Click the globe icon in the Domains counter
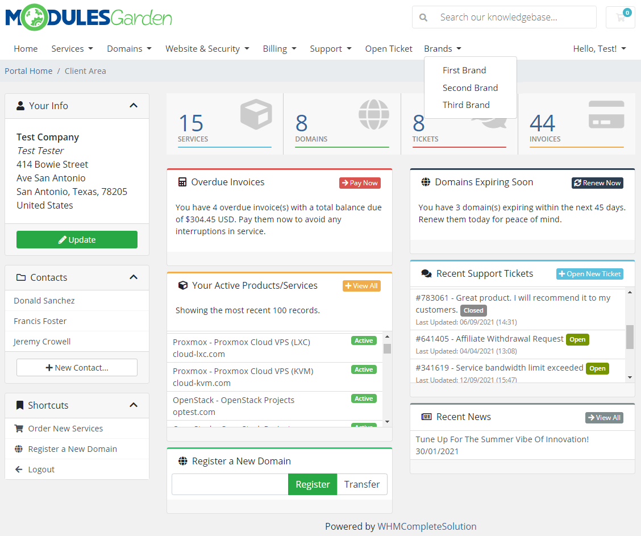 coord(373,114)
